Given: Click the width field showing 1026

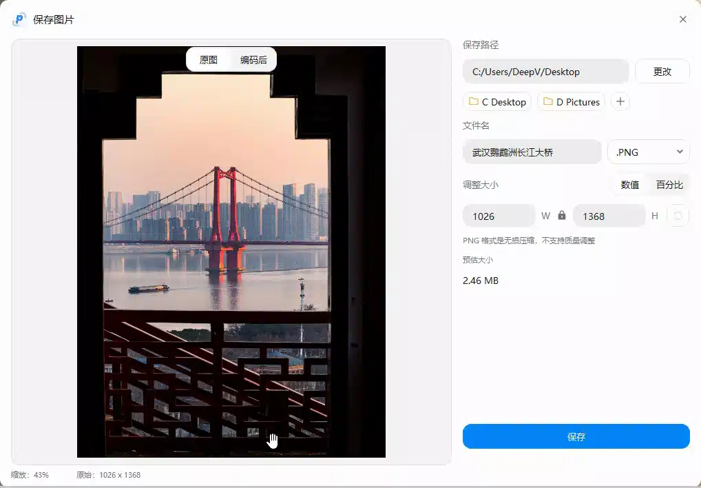Looking at the screenshot, I should [x=499, y=216].
